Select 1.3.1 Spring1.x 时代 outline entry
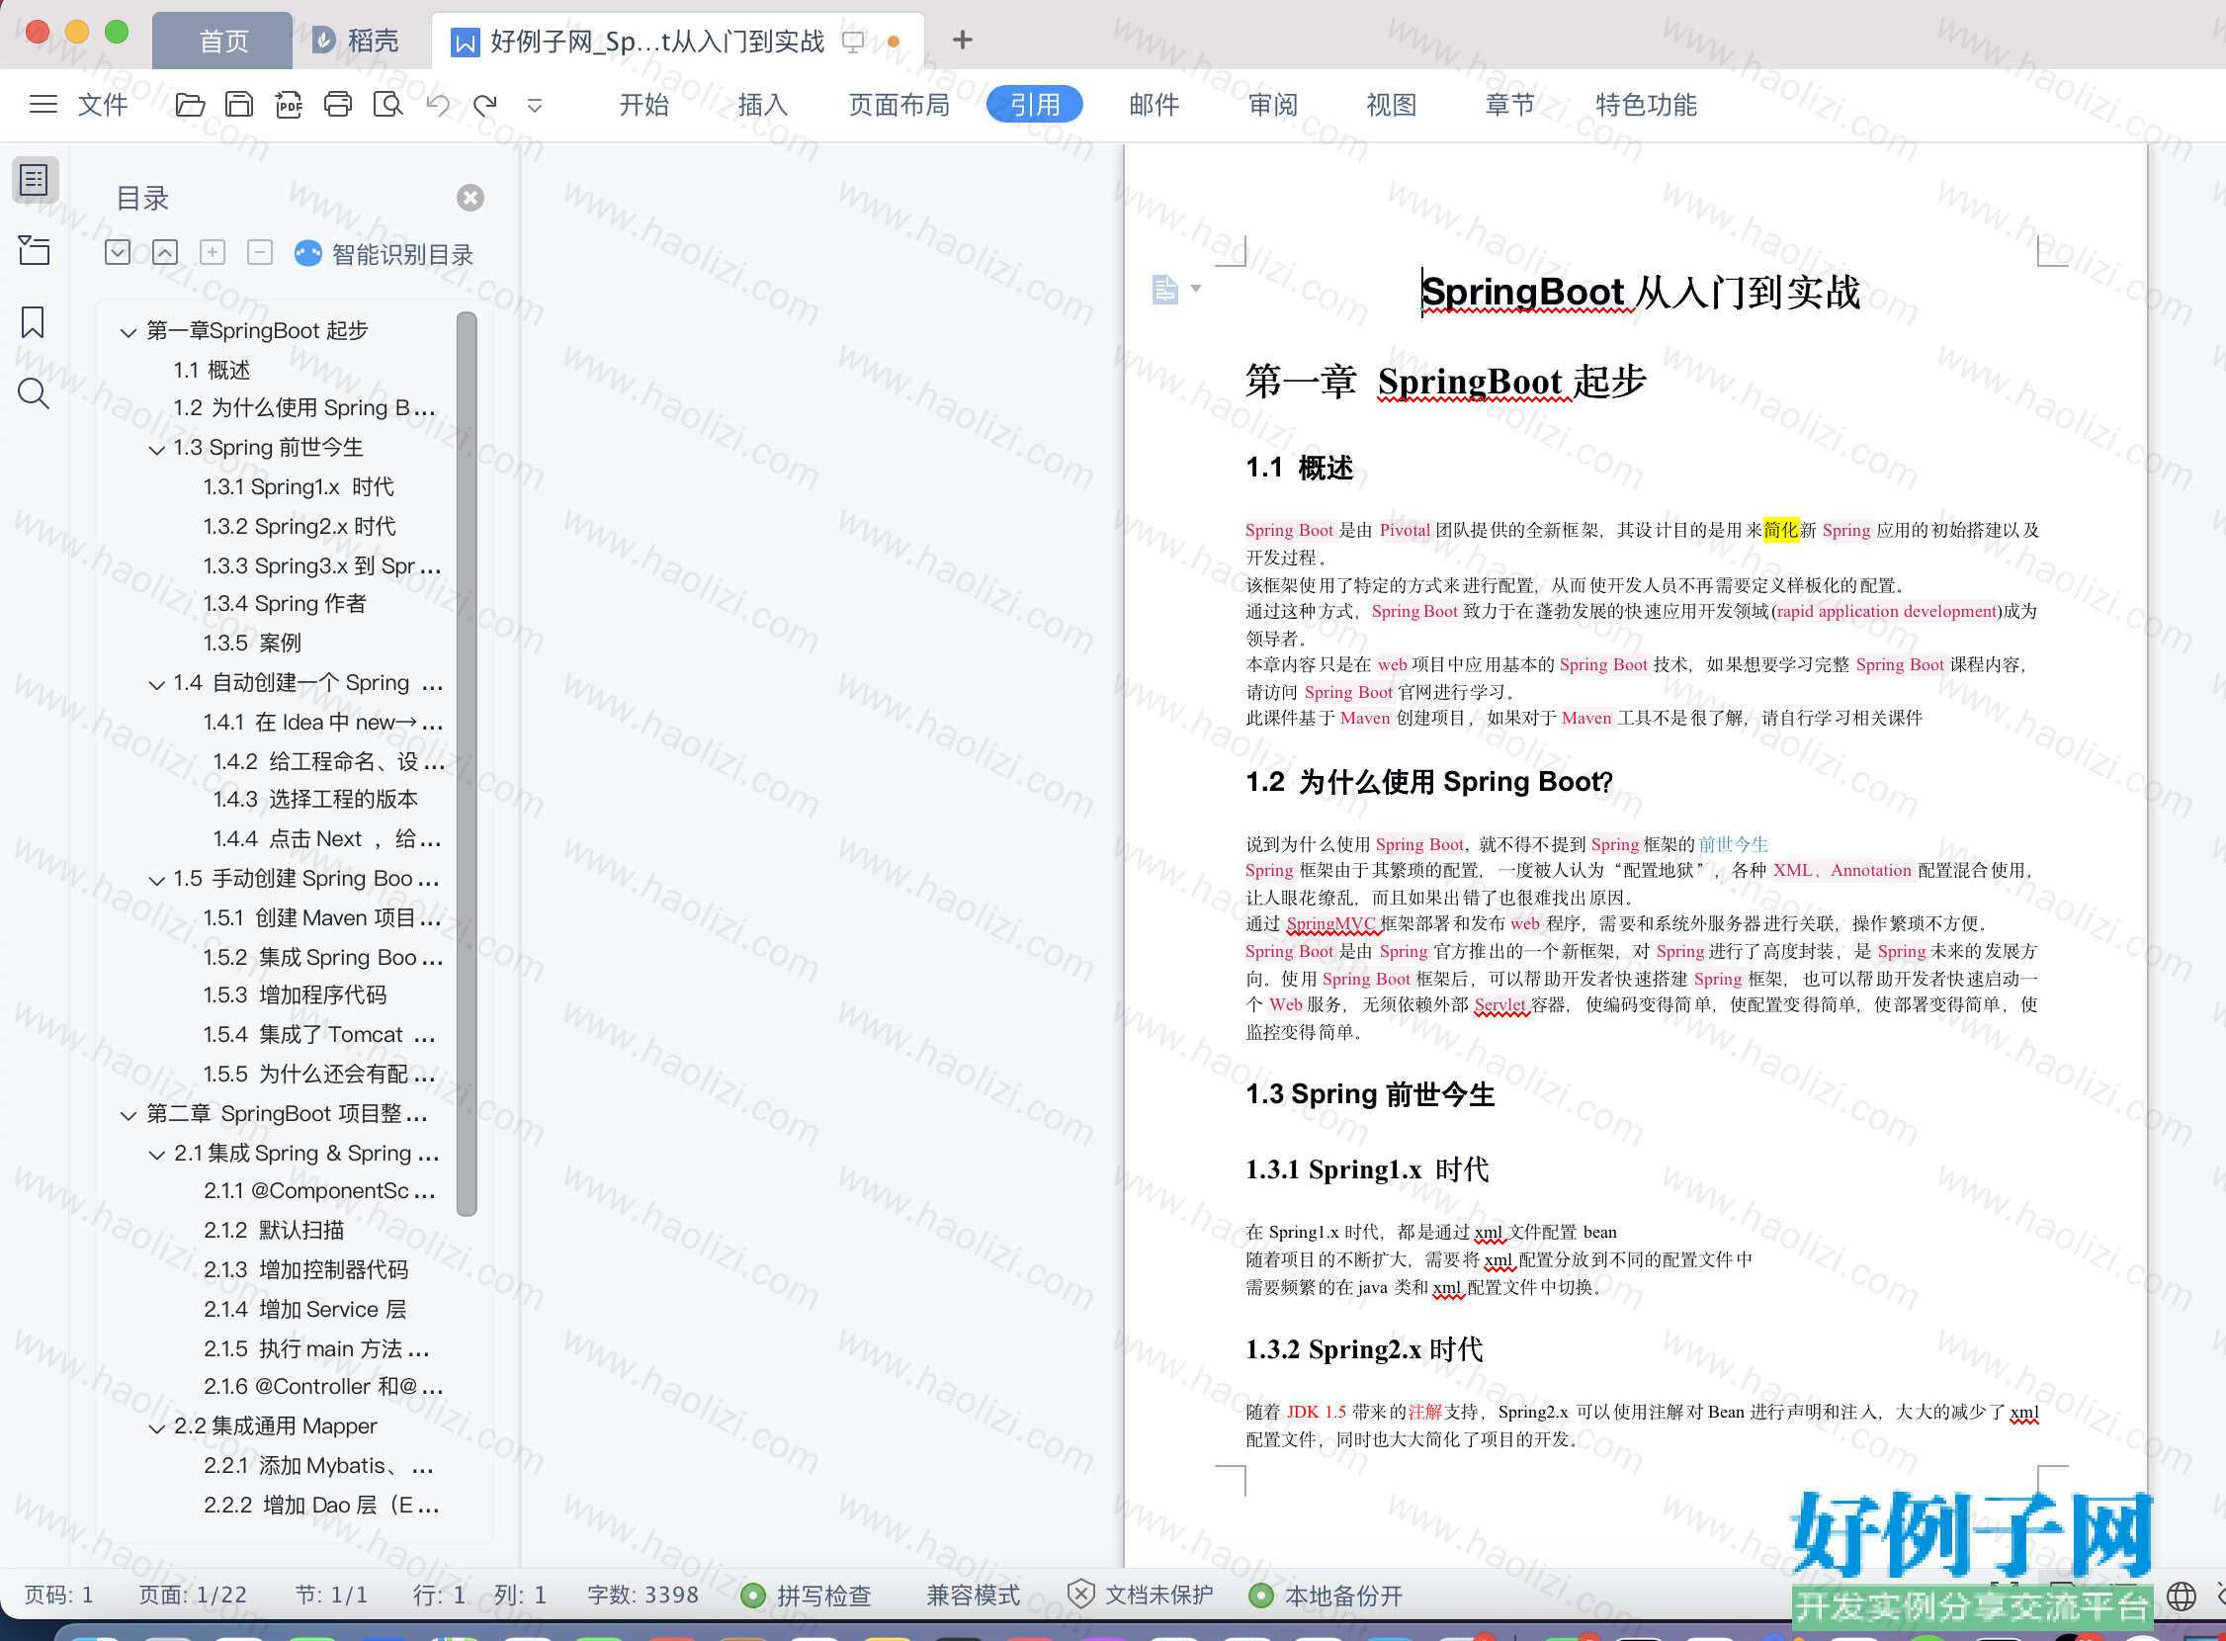 [x=298, y=486]
